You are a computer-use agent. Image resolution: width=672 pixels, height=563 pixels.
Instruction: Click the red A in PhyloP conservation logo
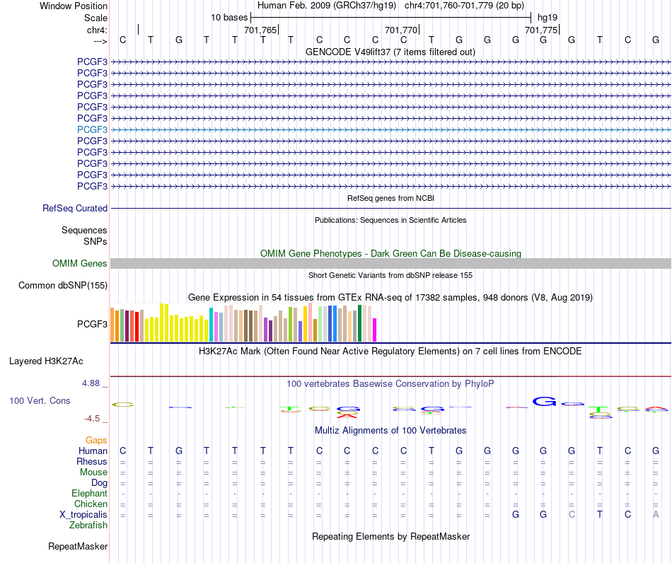347,416
